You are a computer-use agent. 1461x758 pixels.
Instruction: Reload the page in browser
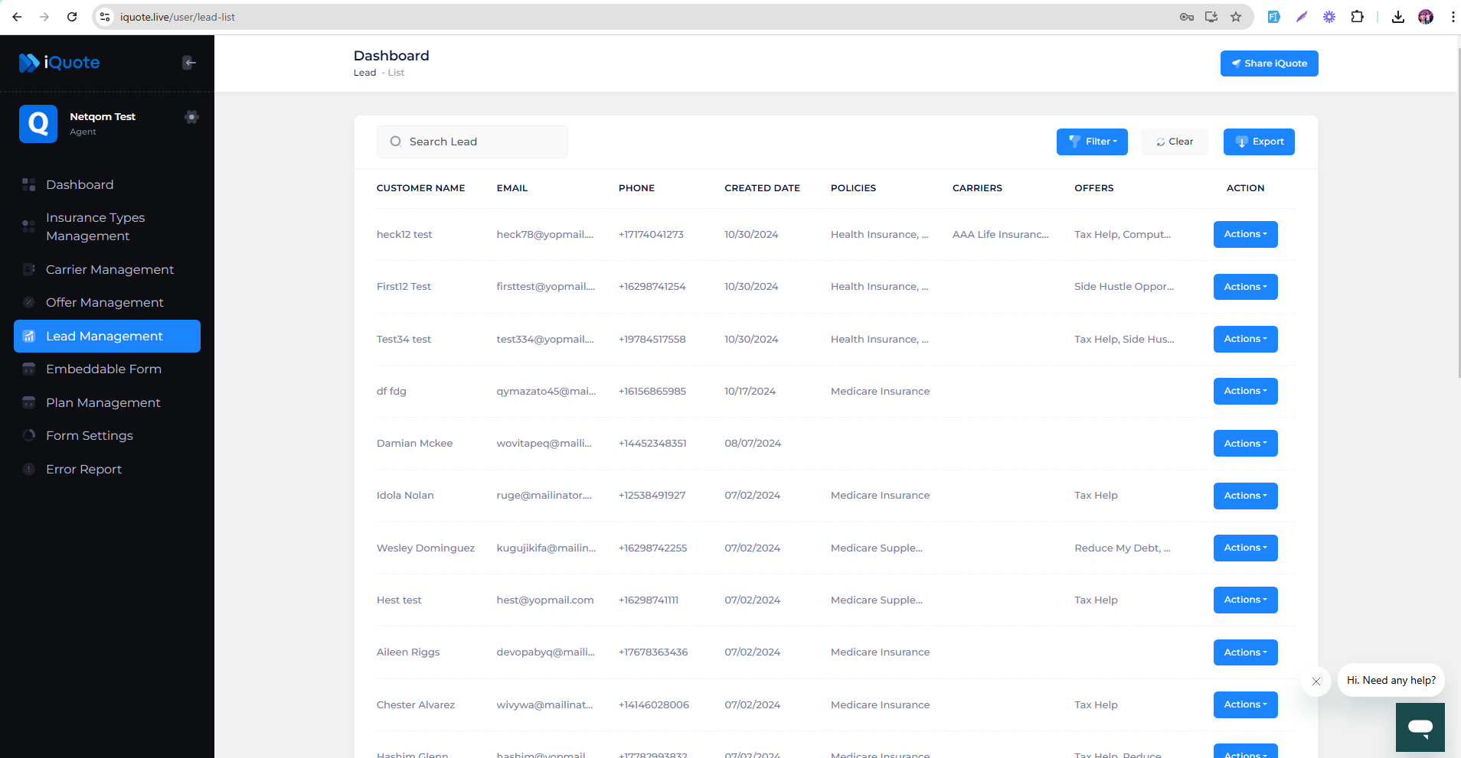[72, 17]
